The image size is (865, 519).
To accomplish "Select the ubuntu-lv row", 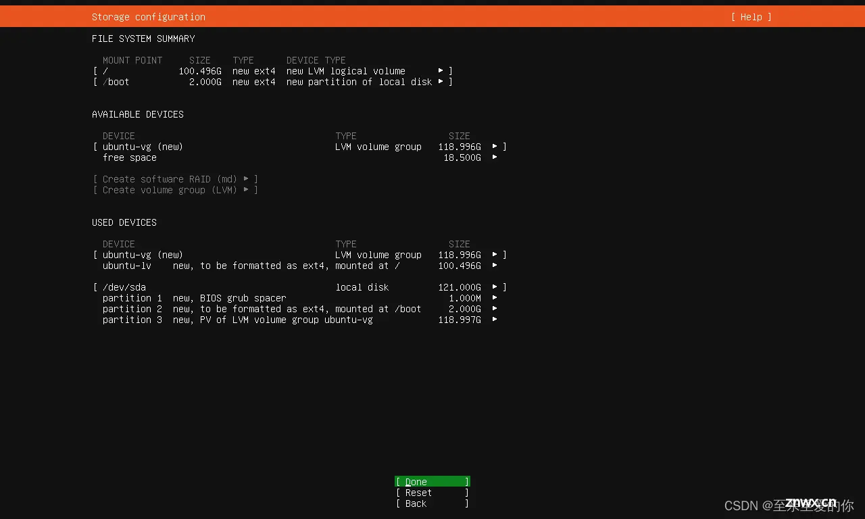I will click(x=300, y=266).
